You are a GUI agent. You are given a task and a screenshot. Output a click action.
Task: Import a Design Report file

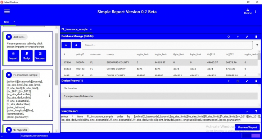point(238,81)
